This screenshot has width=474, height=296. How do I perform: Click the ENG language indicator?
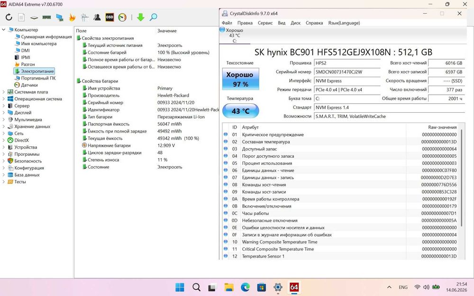click(403, 287)
